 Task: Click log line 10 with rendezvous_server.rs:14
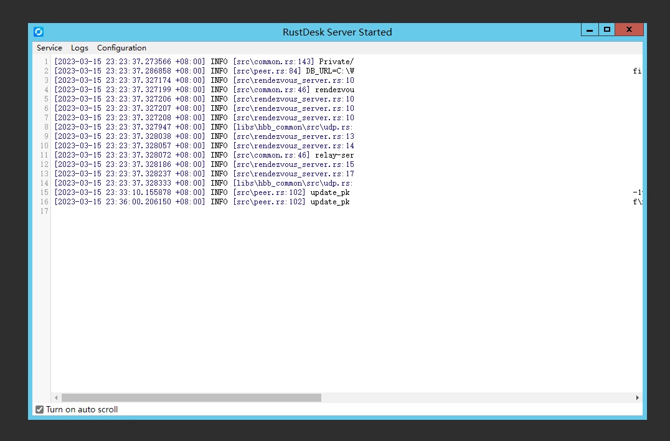[x=204, y=146]
